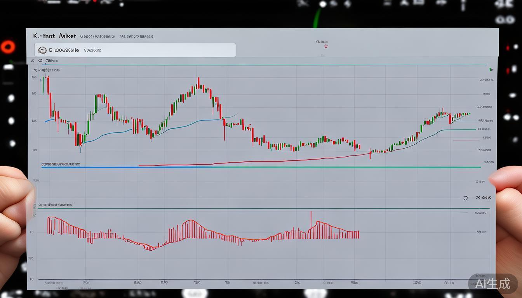
Task: Click the small circle icon above the lower indicator panel
Action: coord(465,198)
